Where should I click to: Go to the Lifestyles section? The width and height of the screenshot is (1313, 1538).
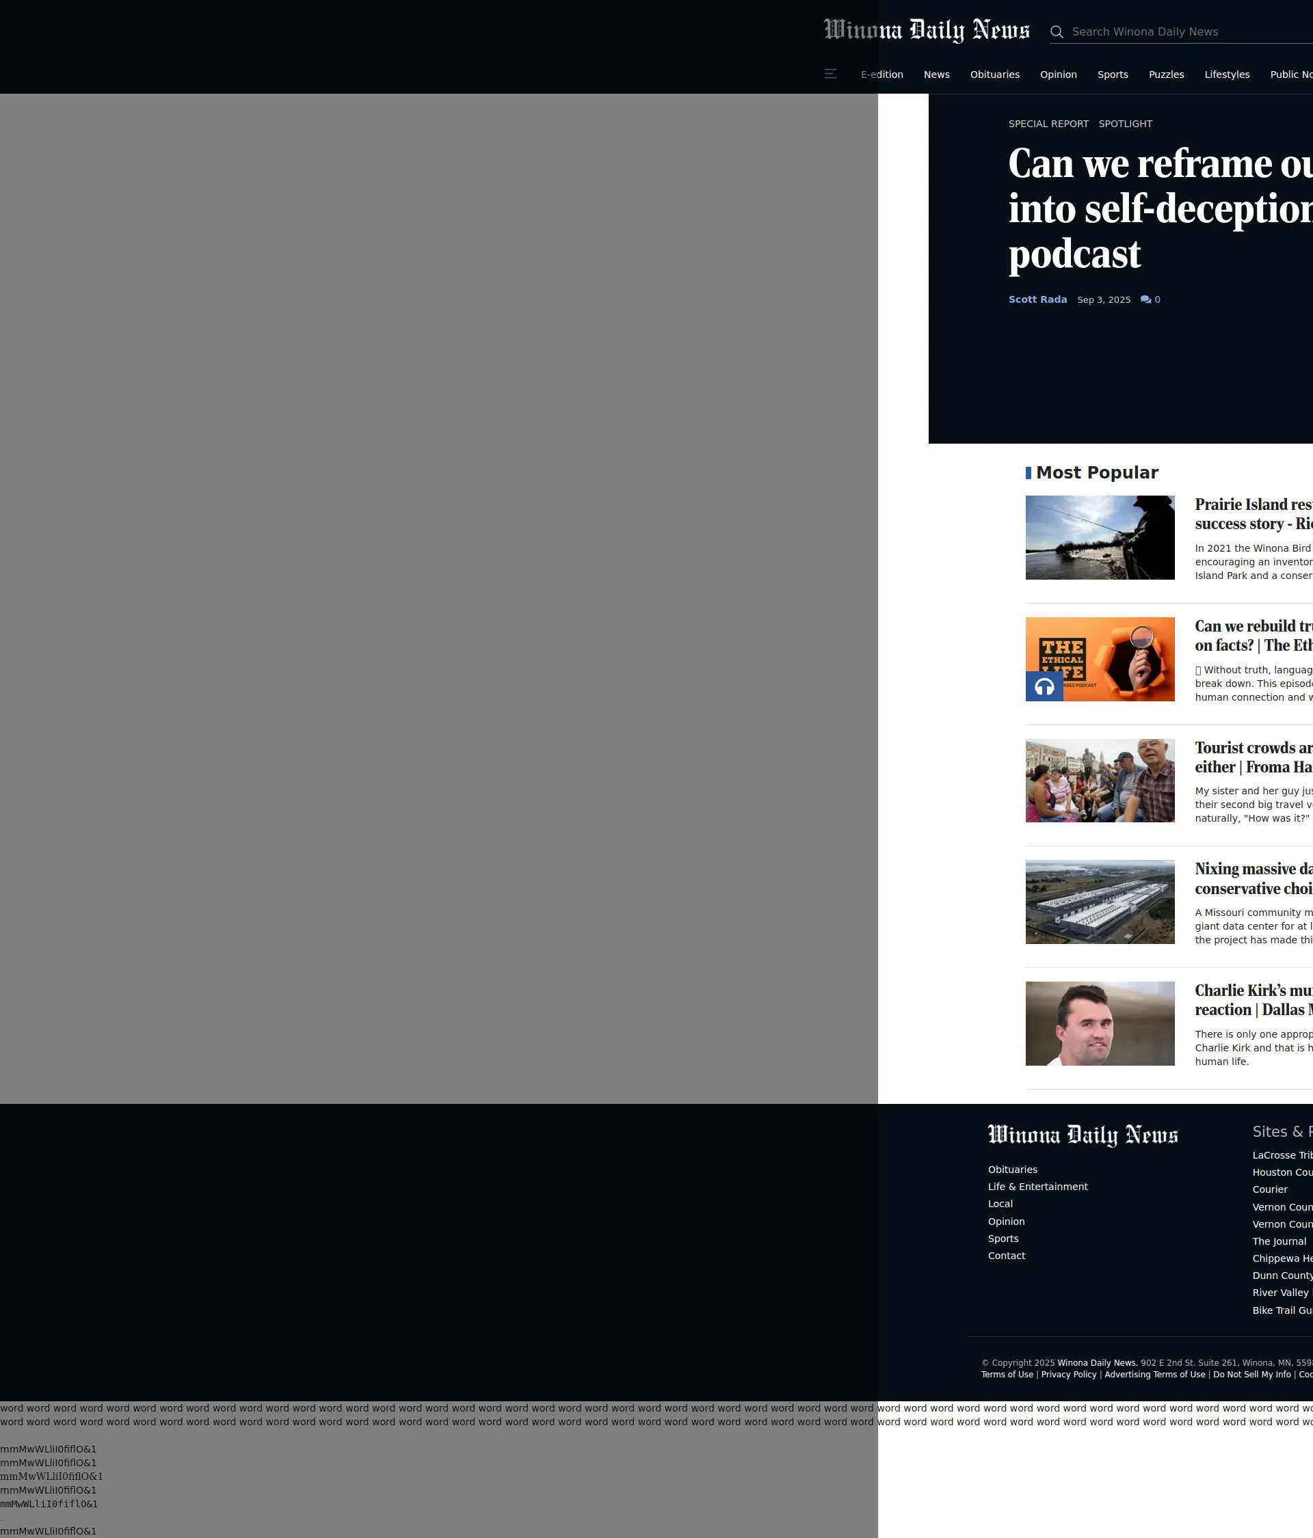(x=1226, y=75)
